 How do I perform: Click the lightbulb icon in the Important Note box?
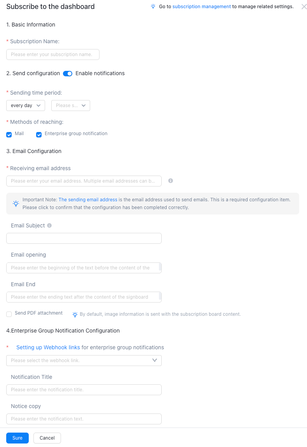point(16,204)
